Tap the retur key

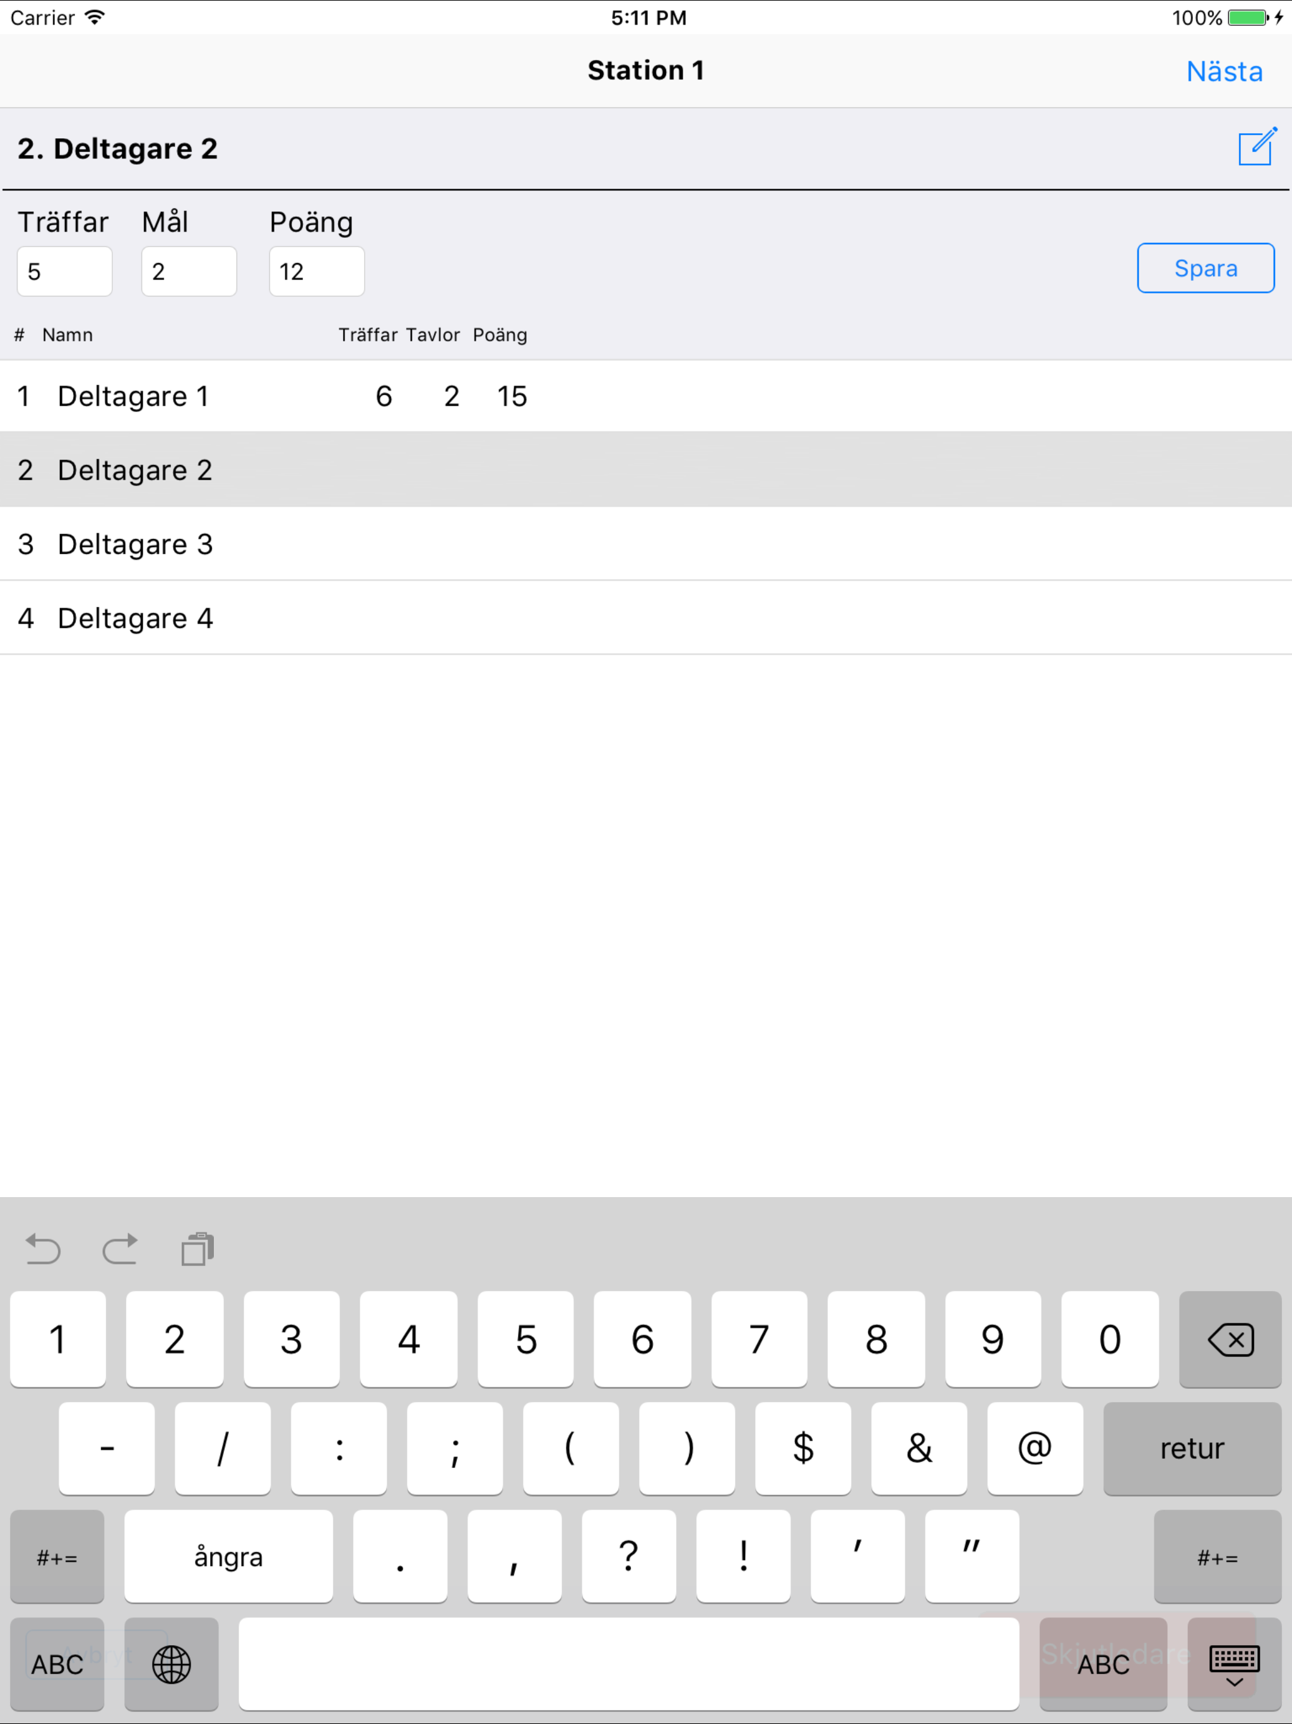tap(1192, 1448)
